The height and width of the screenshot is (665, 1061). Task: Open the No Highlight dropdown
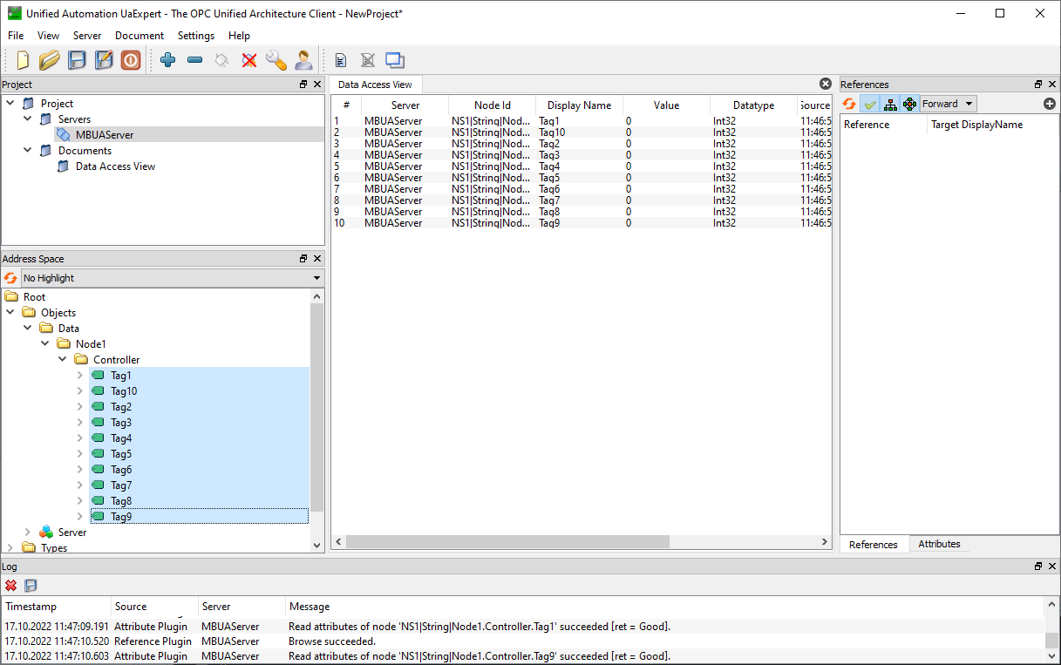click(172, 278)
